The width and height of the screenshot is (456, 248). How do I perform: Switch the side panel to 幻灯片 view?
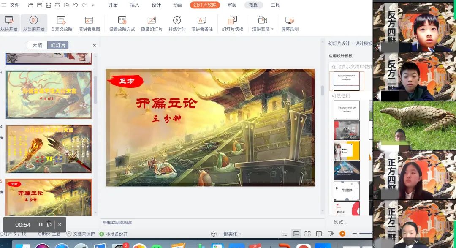pos(58,45)
